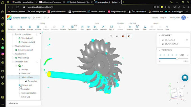Image resolution: width=191 pixels, height=107 pixels.
Task: Add an Iso Surface filter
Action: 30,28
